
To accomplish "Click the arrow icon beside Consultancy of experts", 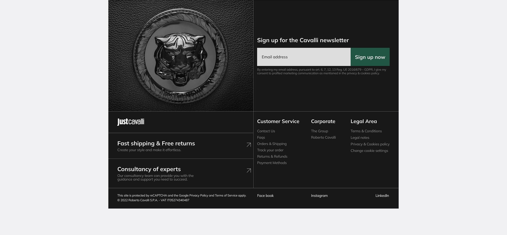I will (248, 171).
